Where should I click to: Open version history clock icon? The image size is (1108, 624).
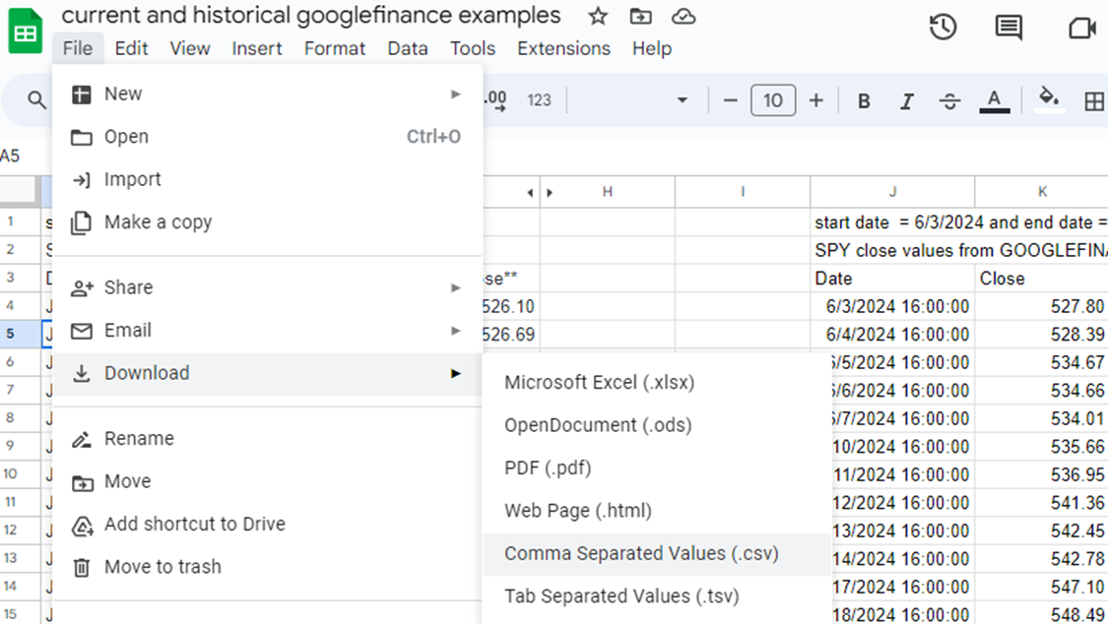click(943, 28)
